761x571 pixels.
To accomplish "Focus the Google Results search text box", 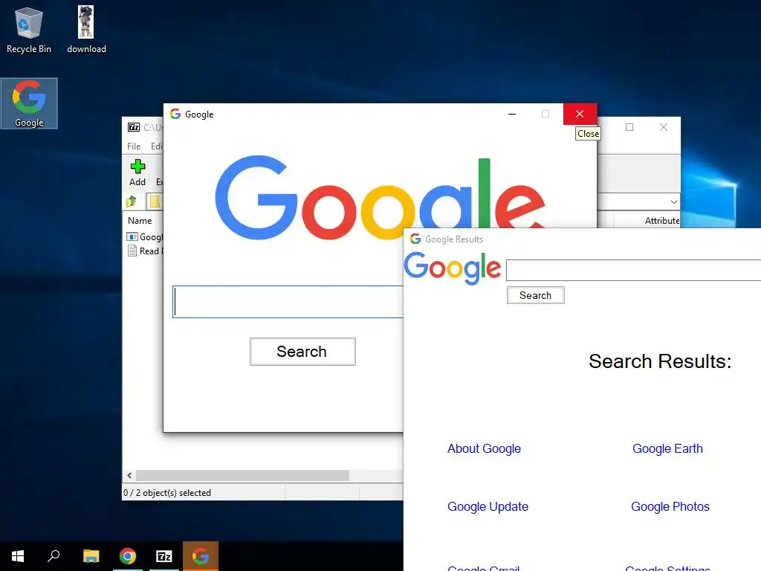I will pos(633,270).
